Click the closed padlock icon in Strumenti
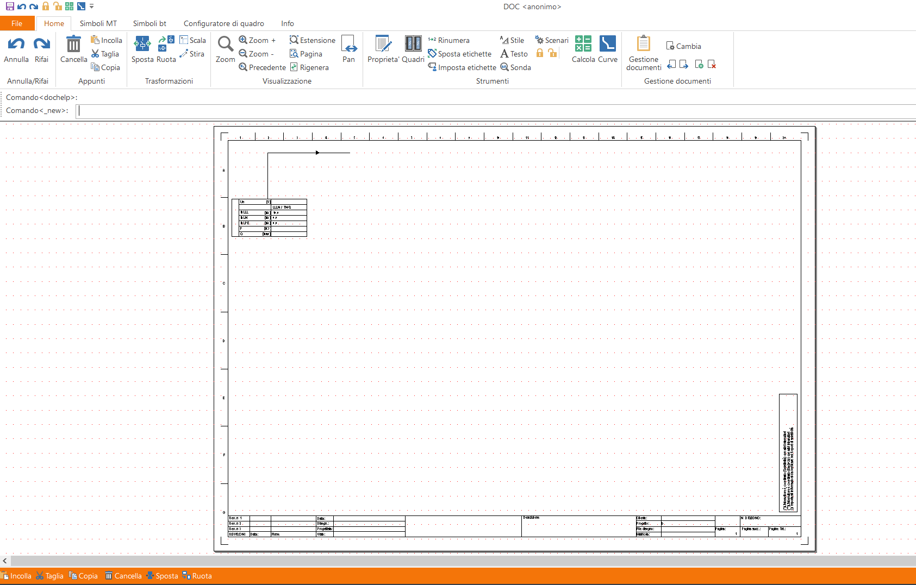916x585 pixels. (x=540, y=53)
